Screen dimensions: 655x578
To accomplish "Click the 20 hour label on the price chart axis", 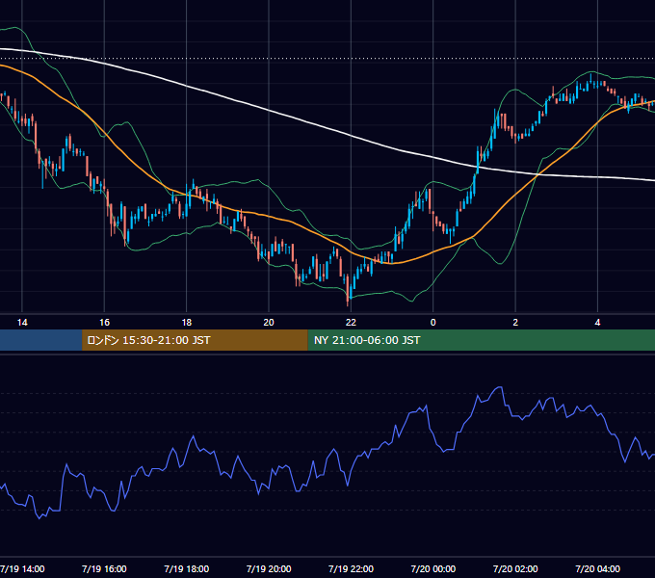I will (269, 323).
